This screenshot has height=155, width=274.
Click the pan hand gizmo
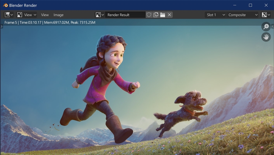click(x=266, y=37)
